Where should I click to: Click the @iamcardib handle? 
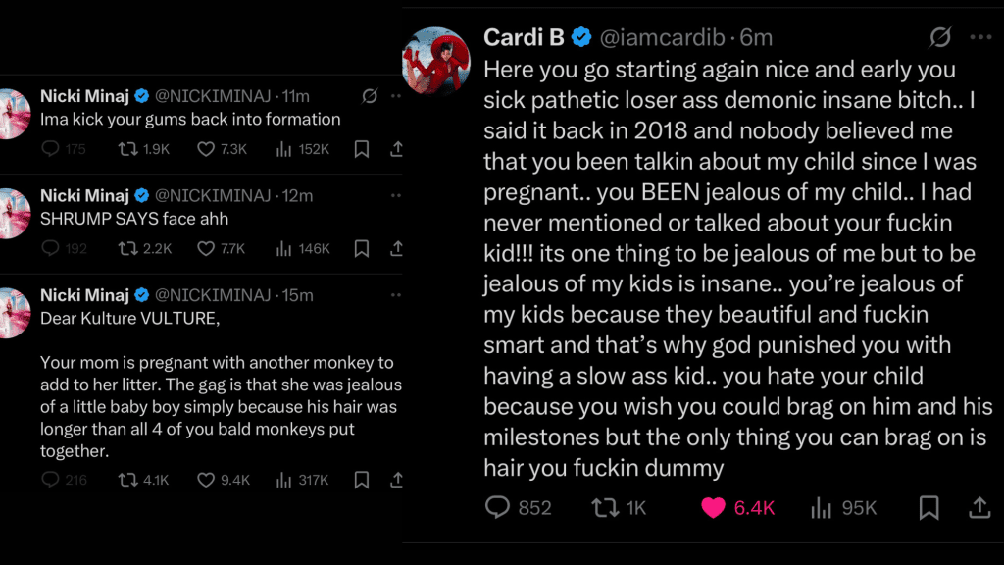[661, 38]
